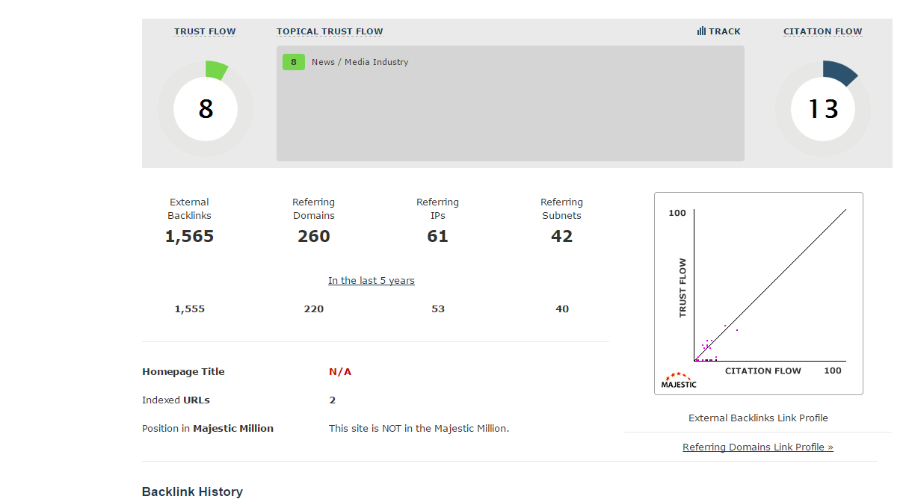The height and width of the screenshot is (499, 912).
Task: Click the 'Homepage Title' label
Action: [183, 372]
